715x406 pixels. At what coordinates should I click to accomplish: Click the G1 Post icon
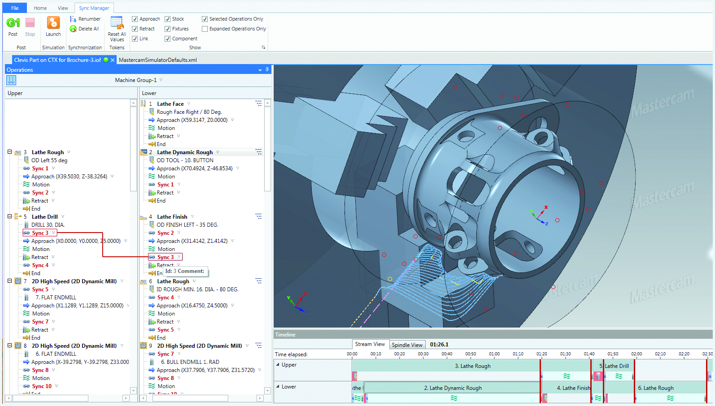click(x=13, y=23)
